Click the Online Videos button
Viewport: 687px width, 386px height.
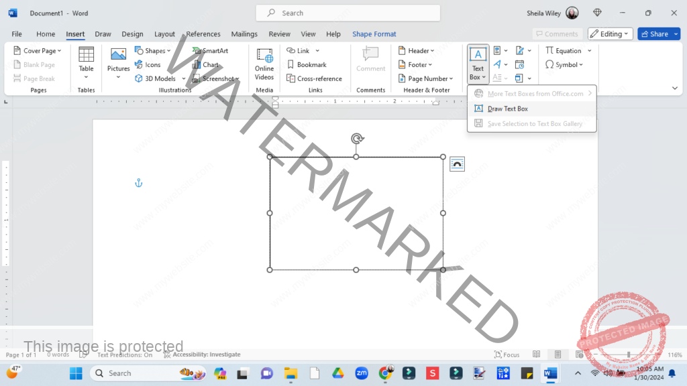(264, 64)
